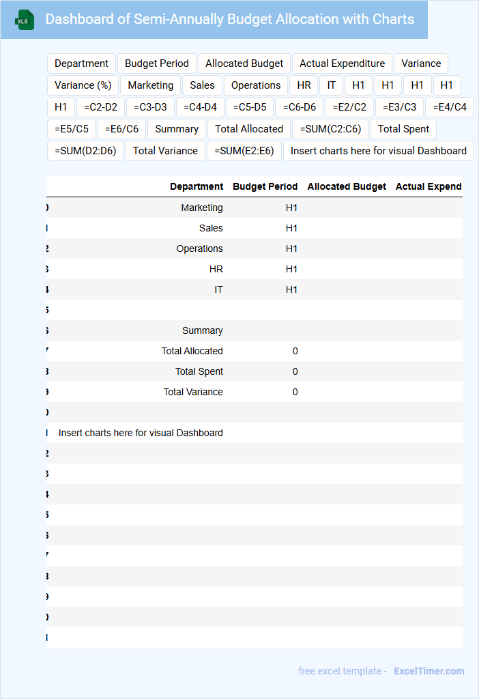This screenshot has width=479, height=699.
Task: Click the Variance (%) tag
Action: (x=83, y=85)
